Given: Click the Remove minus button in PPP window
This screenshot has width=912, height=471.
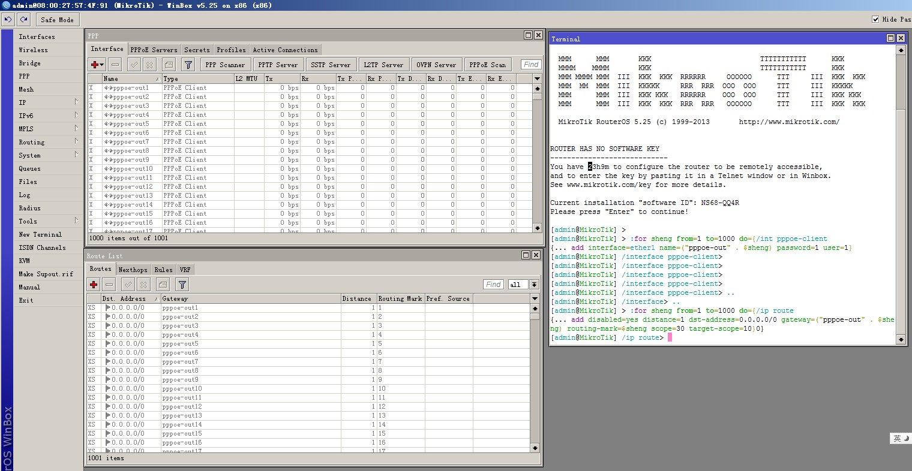Looking at the screenshot, I should click(x=115, y=64).
